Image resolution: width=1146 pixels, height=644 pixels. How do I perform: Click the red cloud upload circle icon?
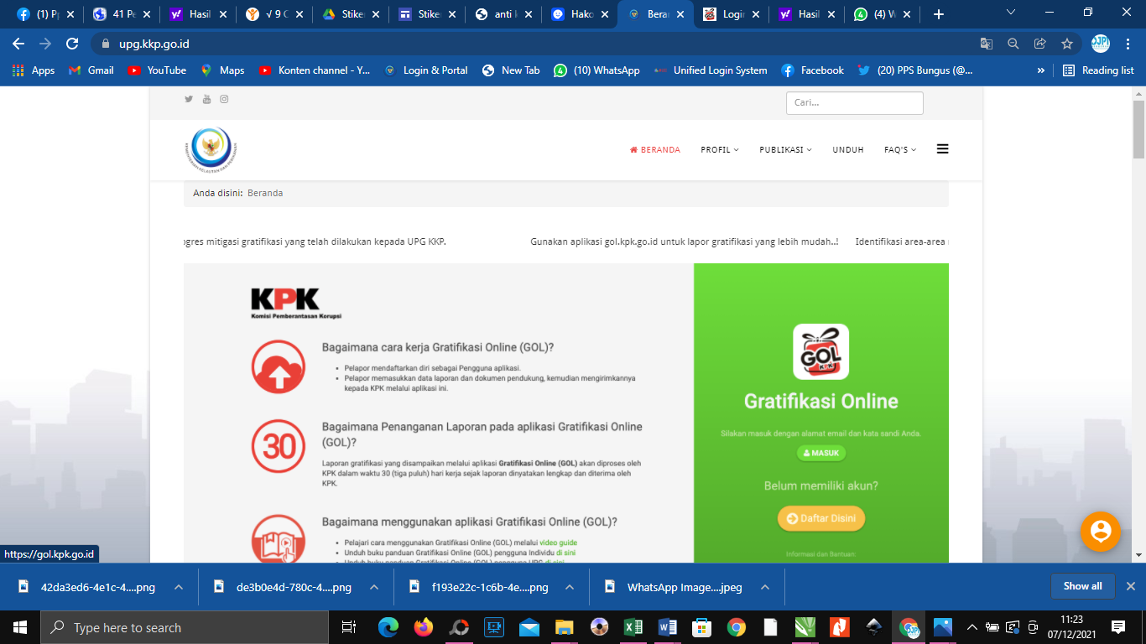tap(278, 367)
